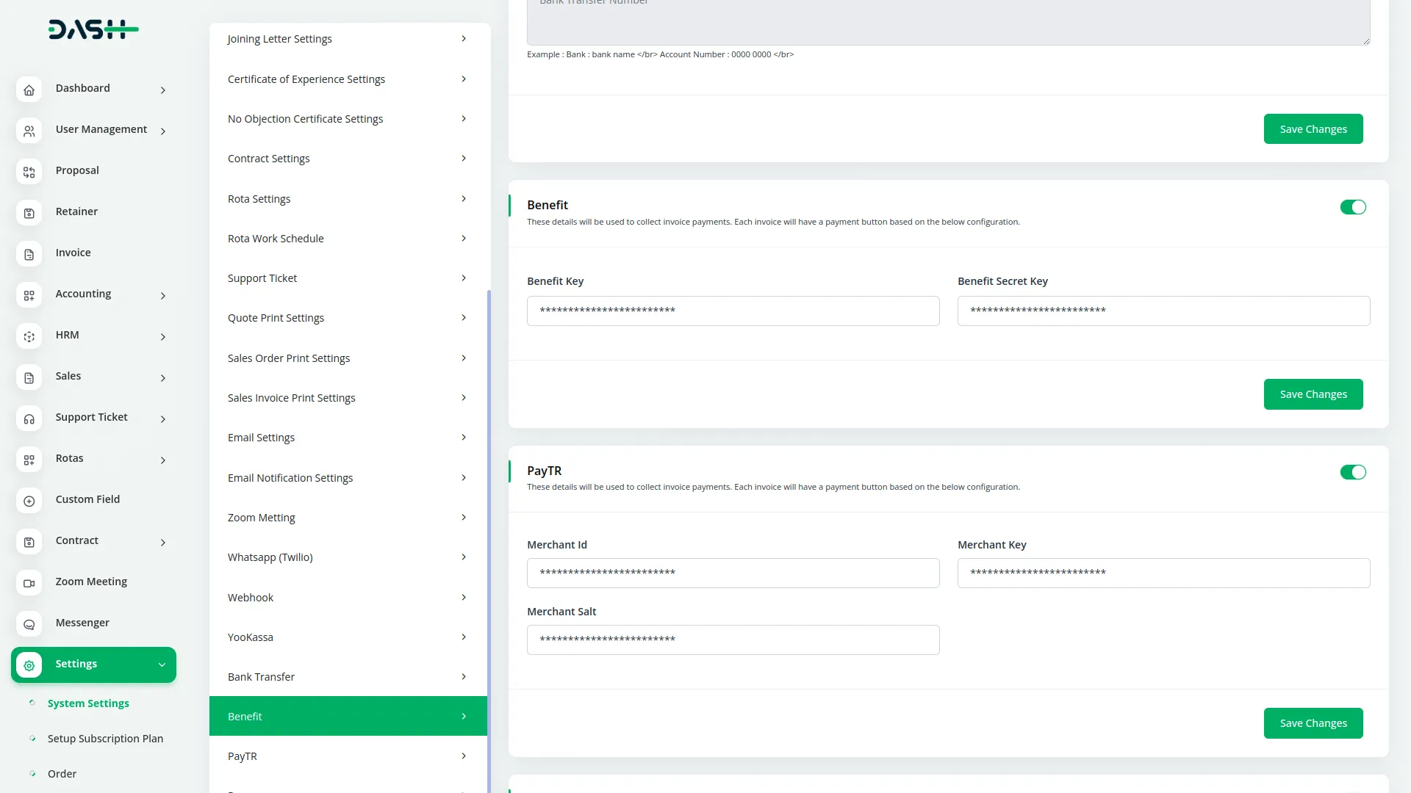Viewport: 1411px width, 793px height.
Task: Click the Invoice document icon
Action: click(29, 254)
